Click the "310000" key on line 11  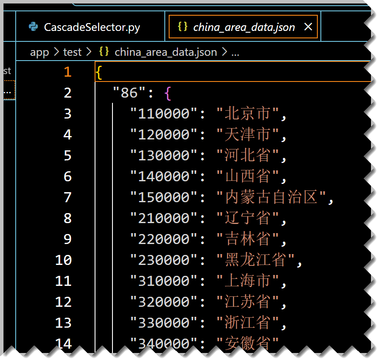[x=164, y=281]
